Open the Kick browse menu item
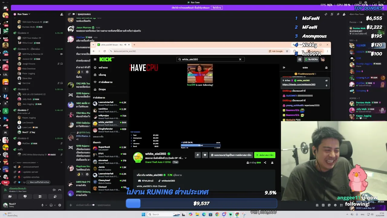The image size is (387, 218). coord(100,75)
